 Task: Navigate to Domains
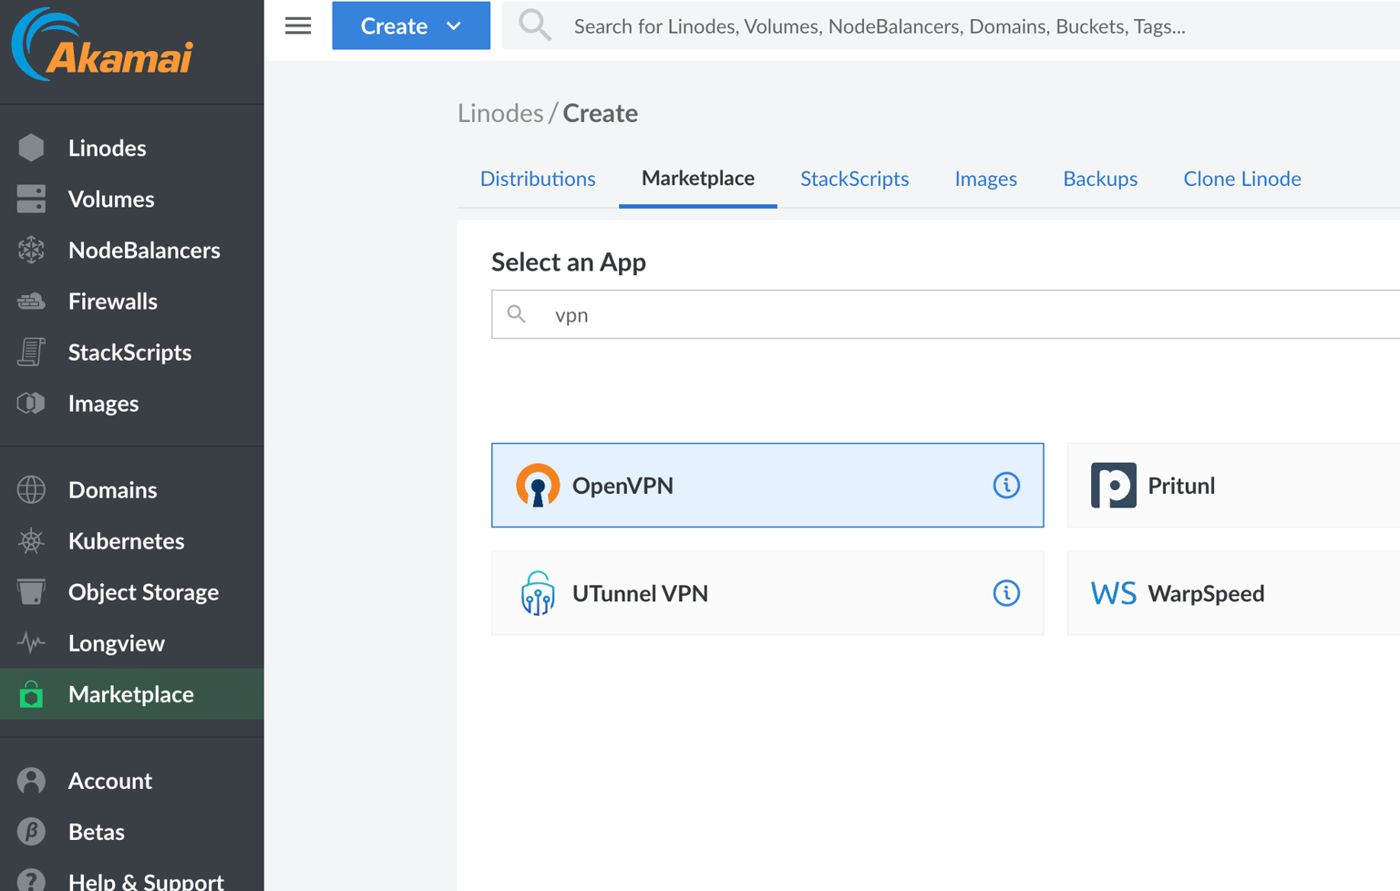click(x=132, y=489)
